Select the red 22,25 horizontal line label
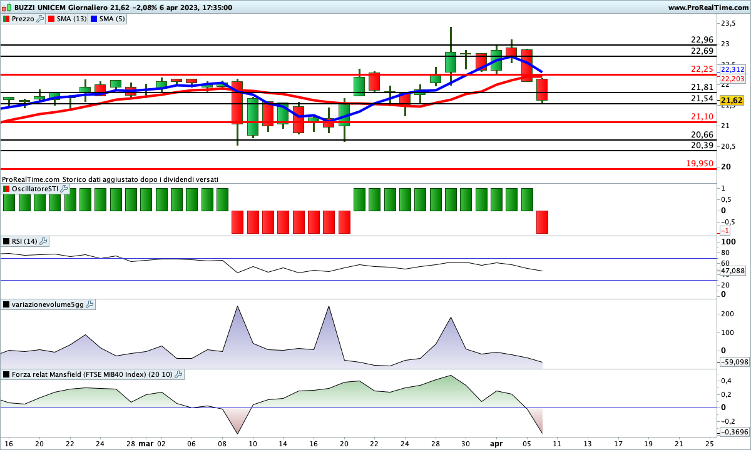Image resolution: width=751 pixels, height=450 pixels. 702,69
